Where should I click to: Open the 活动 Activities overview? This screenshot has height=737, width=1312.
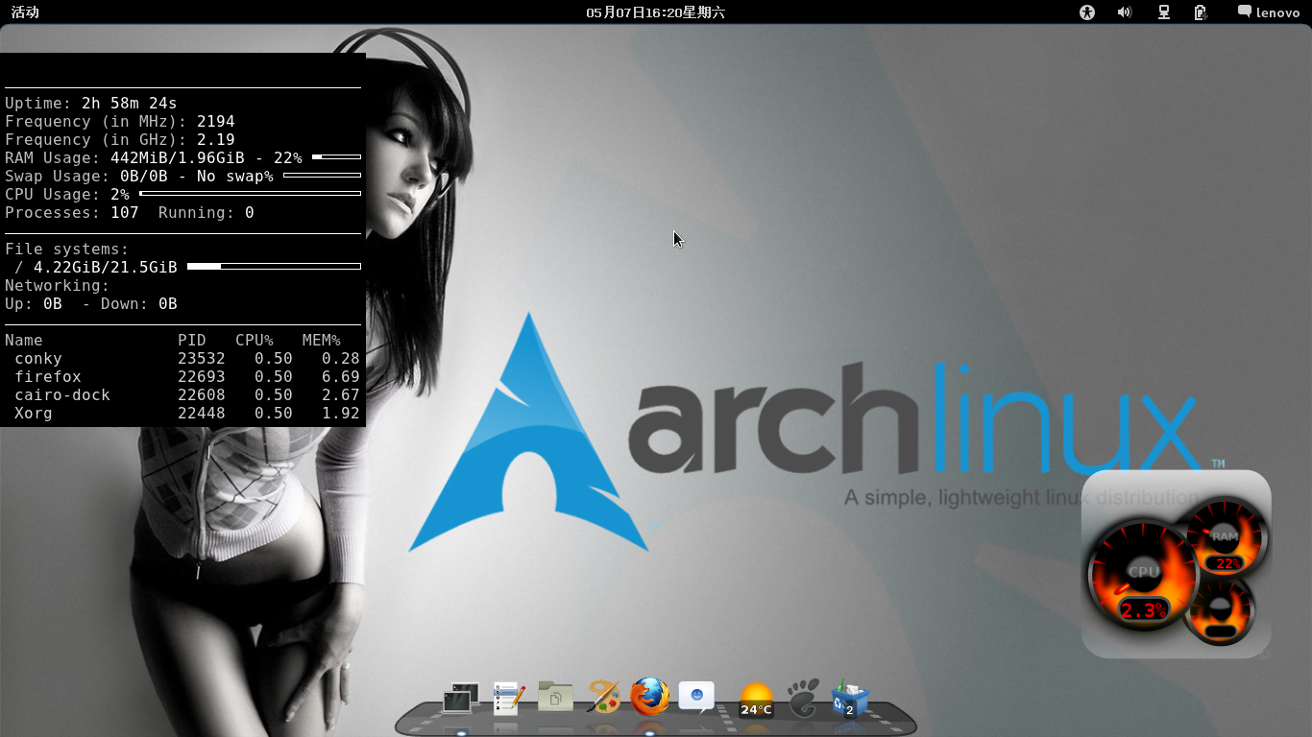[26, 12]
